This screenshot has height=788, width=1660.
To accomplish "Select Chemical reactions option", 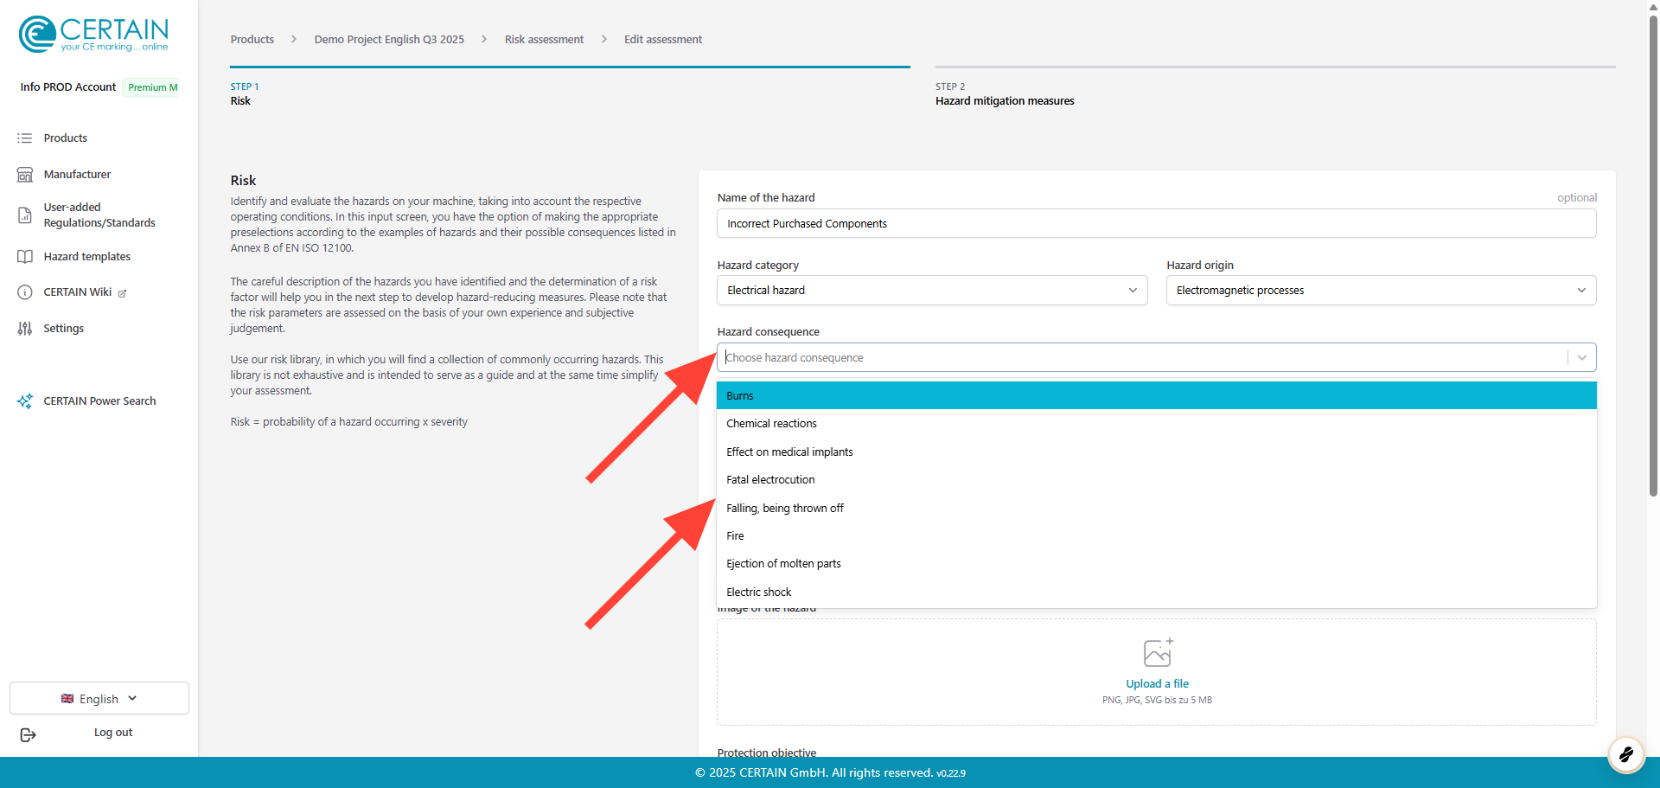I will 1157,424.
